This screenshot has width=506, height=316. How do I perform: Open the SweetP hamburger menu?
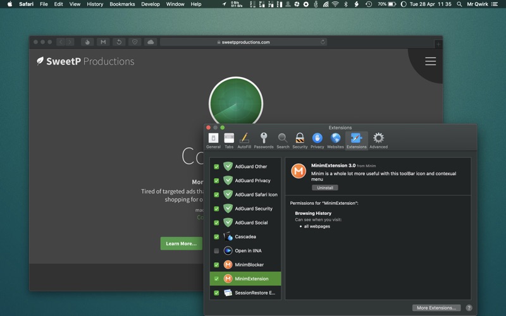[430, 61]
